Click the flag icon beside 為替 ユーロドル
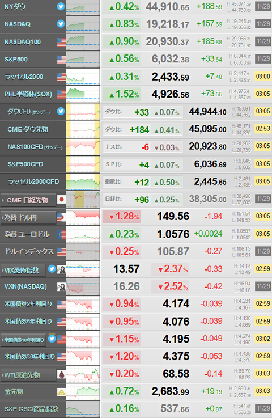The width and height of the screenshot is (272, 418). tap(62, 234)
